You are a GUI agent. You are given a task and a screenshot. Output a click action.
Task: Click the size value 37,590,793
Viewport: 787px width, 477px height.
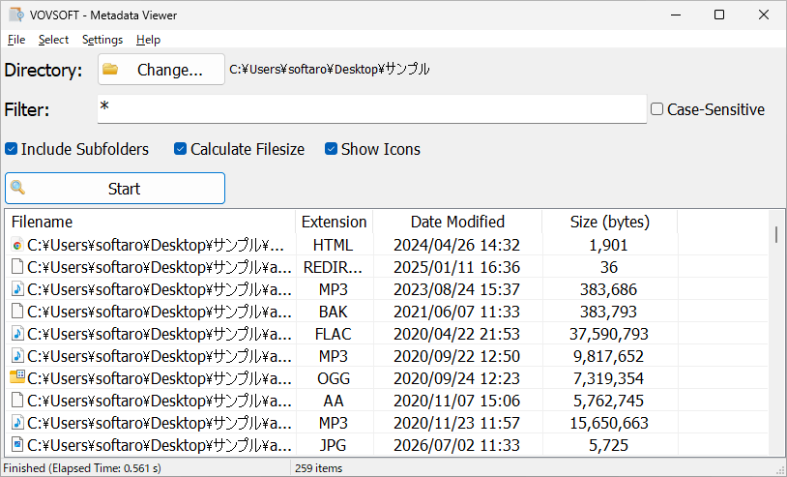609,334
